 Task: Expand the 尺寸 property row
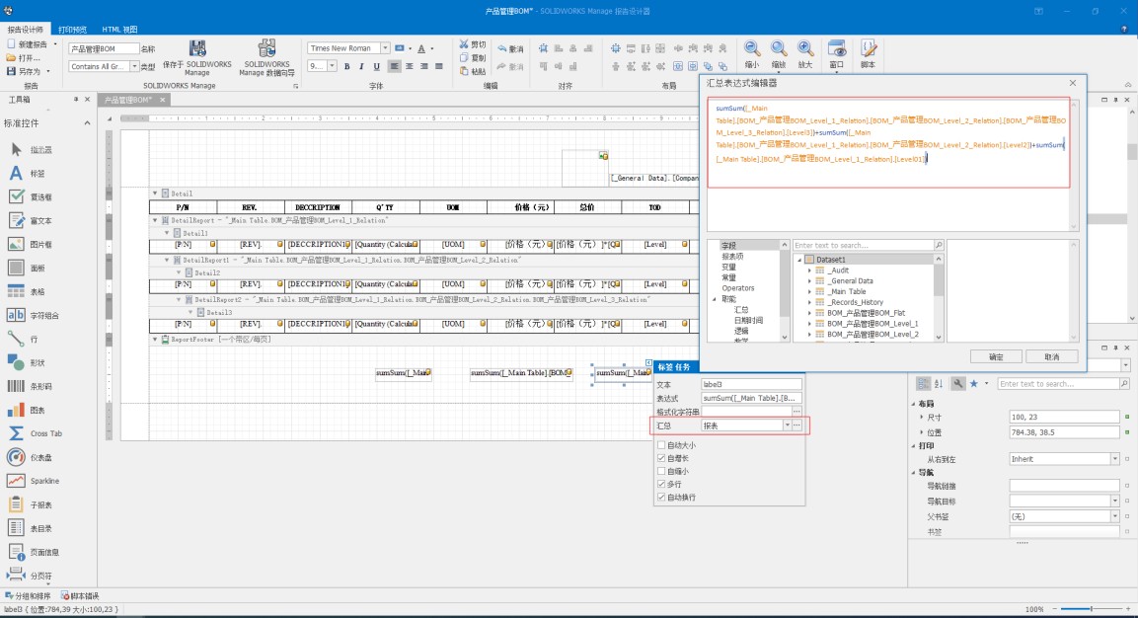click(922, 418)
